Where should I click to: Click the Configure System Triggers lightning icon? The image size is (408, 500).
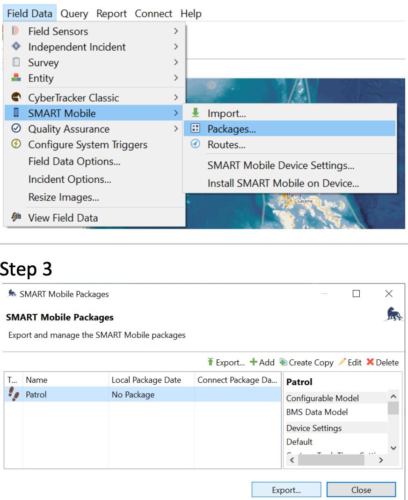coord(16,144)
